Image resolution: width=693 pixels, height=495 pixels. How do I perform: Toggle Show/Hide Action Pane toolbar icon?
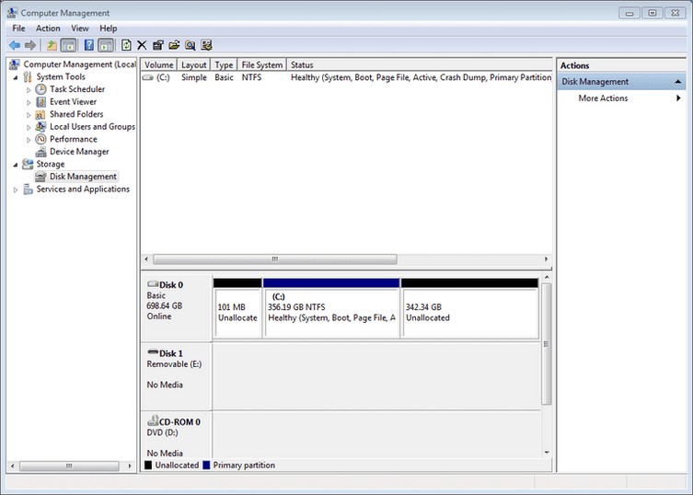pyautogui.click(x=106, y=45)
